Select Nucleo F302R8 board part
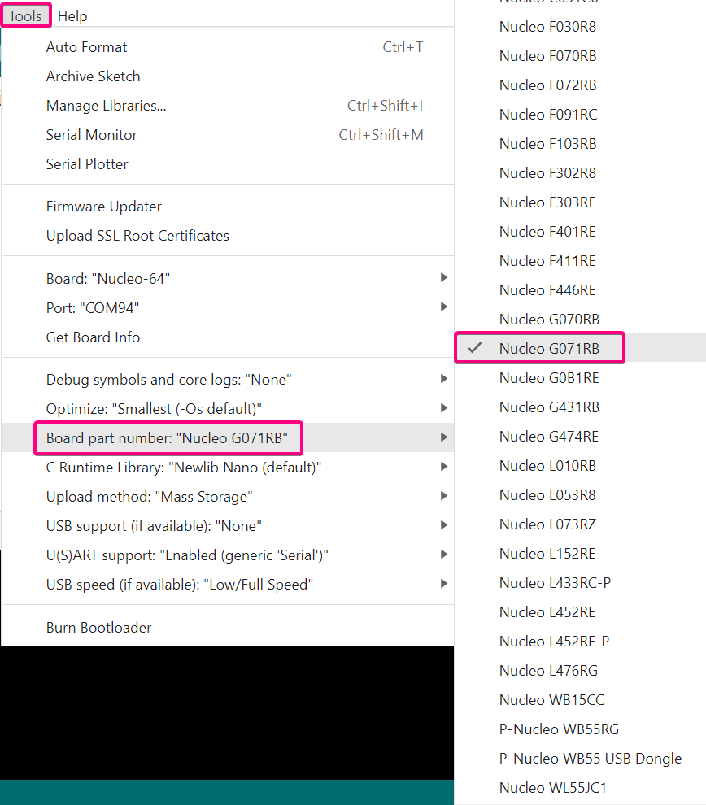706x805 pixels. coord(580,173)
